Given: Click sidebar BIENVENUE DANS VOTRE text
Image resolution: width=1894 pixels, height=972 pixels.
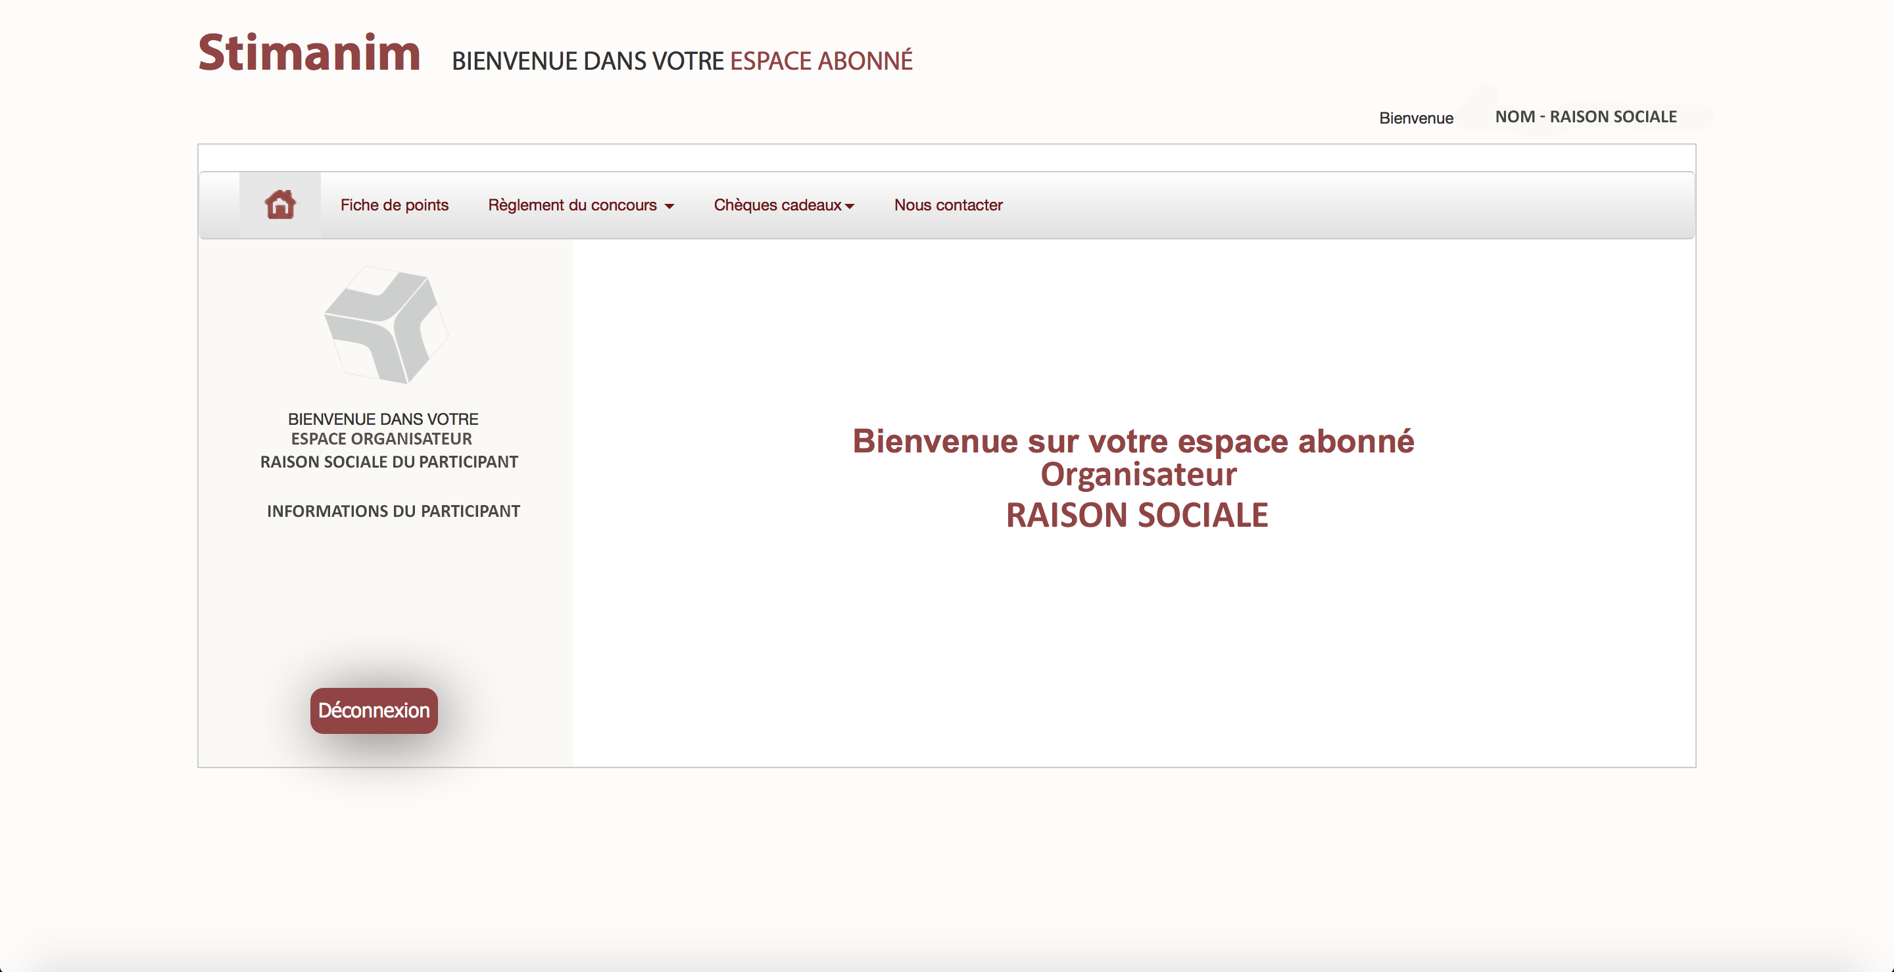Looking at the screenshot, I should 382,419.
